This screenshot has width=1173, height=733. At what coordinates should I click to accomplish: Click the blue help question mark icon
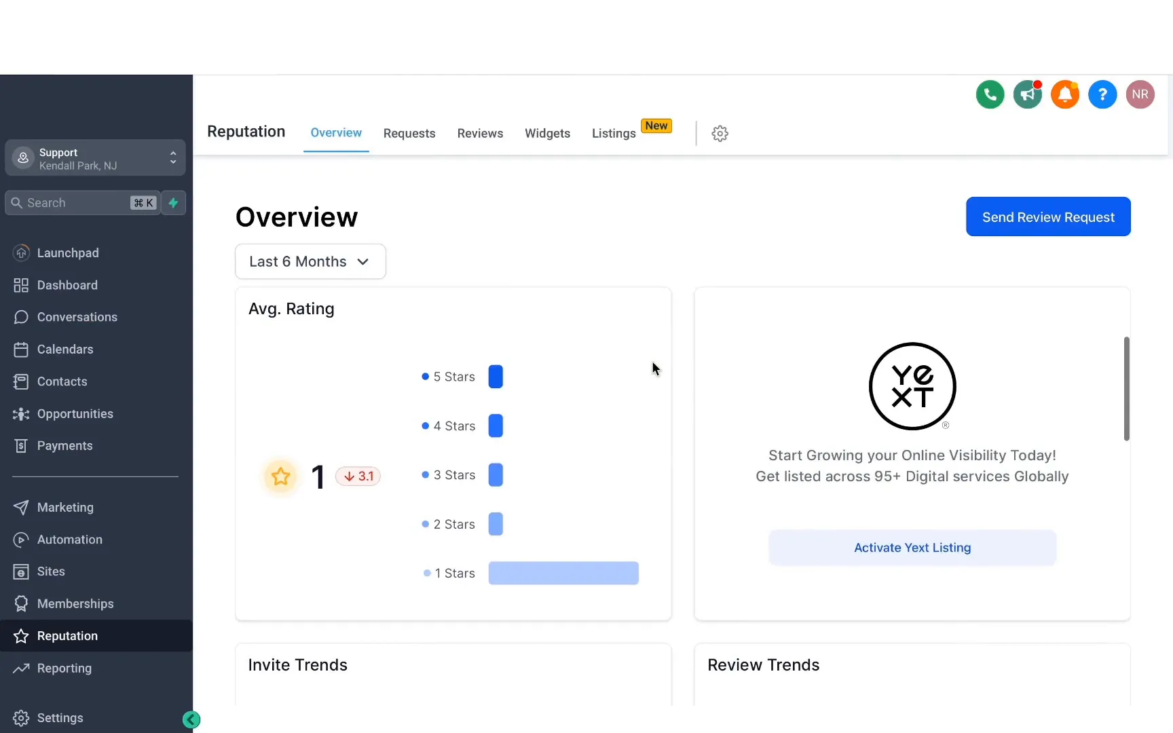pos(1102,94)
